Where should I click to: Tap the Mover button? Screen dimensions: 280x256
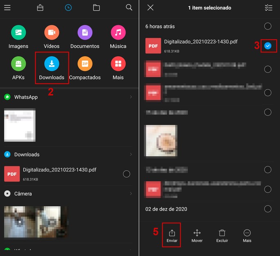[197, 236]
